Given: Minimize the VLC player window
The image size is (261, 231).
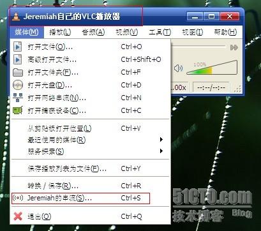Looking at the screenshot, I should pyautogui.click(x=195, y=17).
